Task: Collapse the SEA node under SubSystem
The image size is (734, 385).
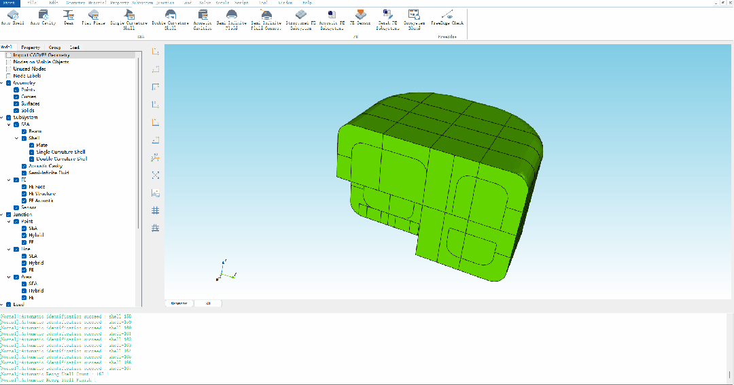Action: point(10,124)
